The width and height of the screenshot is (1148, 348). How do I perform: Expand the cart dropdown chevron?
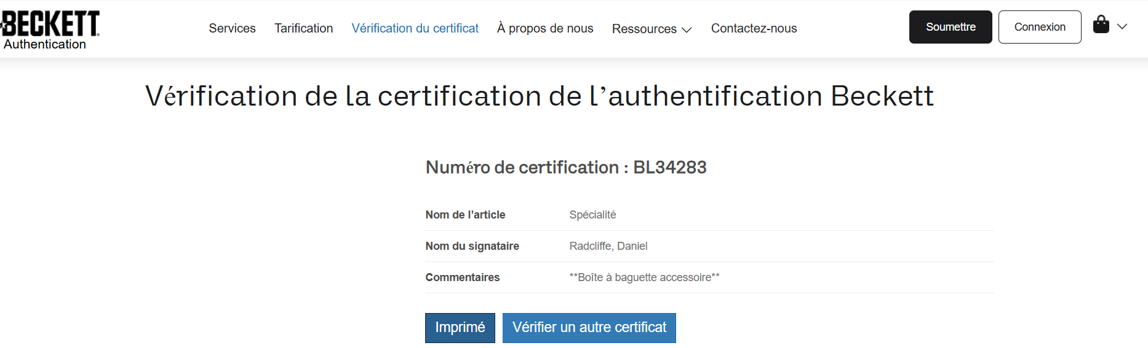1122,26
